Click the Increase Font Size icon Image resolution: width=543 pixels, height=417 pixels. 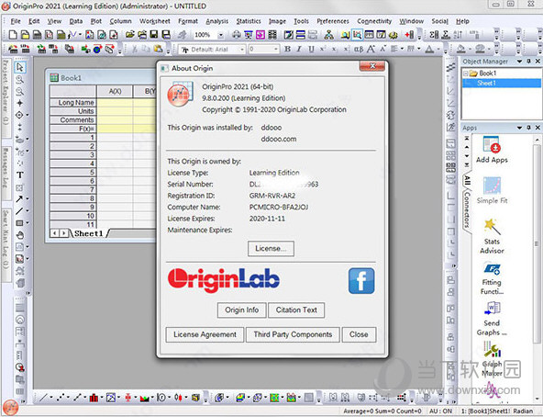coord(371,50)
